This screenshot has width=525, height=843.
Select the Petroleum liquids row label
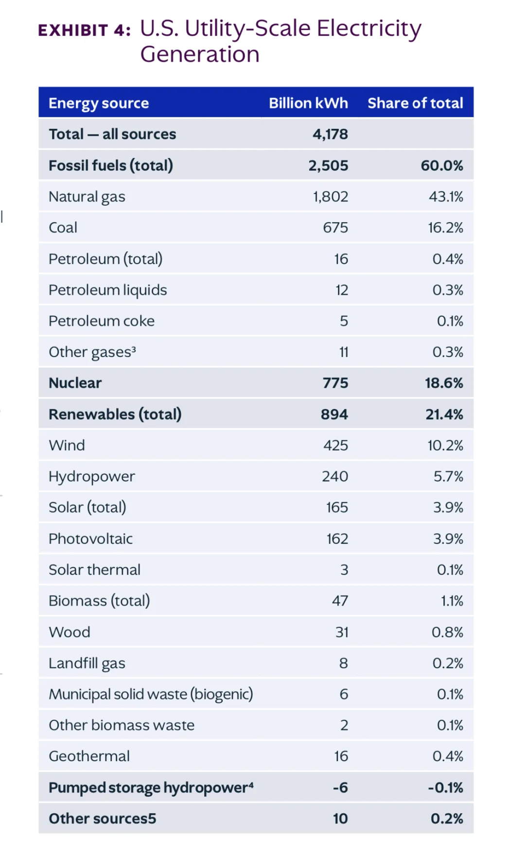click(108, 290)
